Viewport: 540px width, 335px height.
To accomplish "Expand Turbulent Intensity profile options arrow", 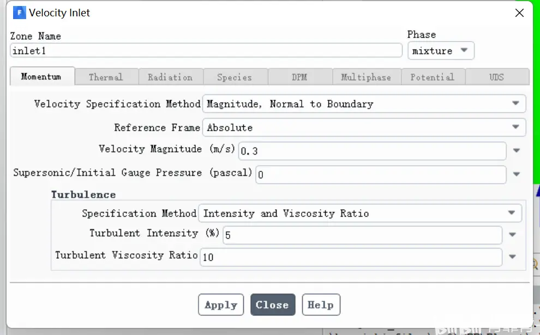I will tap(512, 235).
